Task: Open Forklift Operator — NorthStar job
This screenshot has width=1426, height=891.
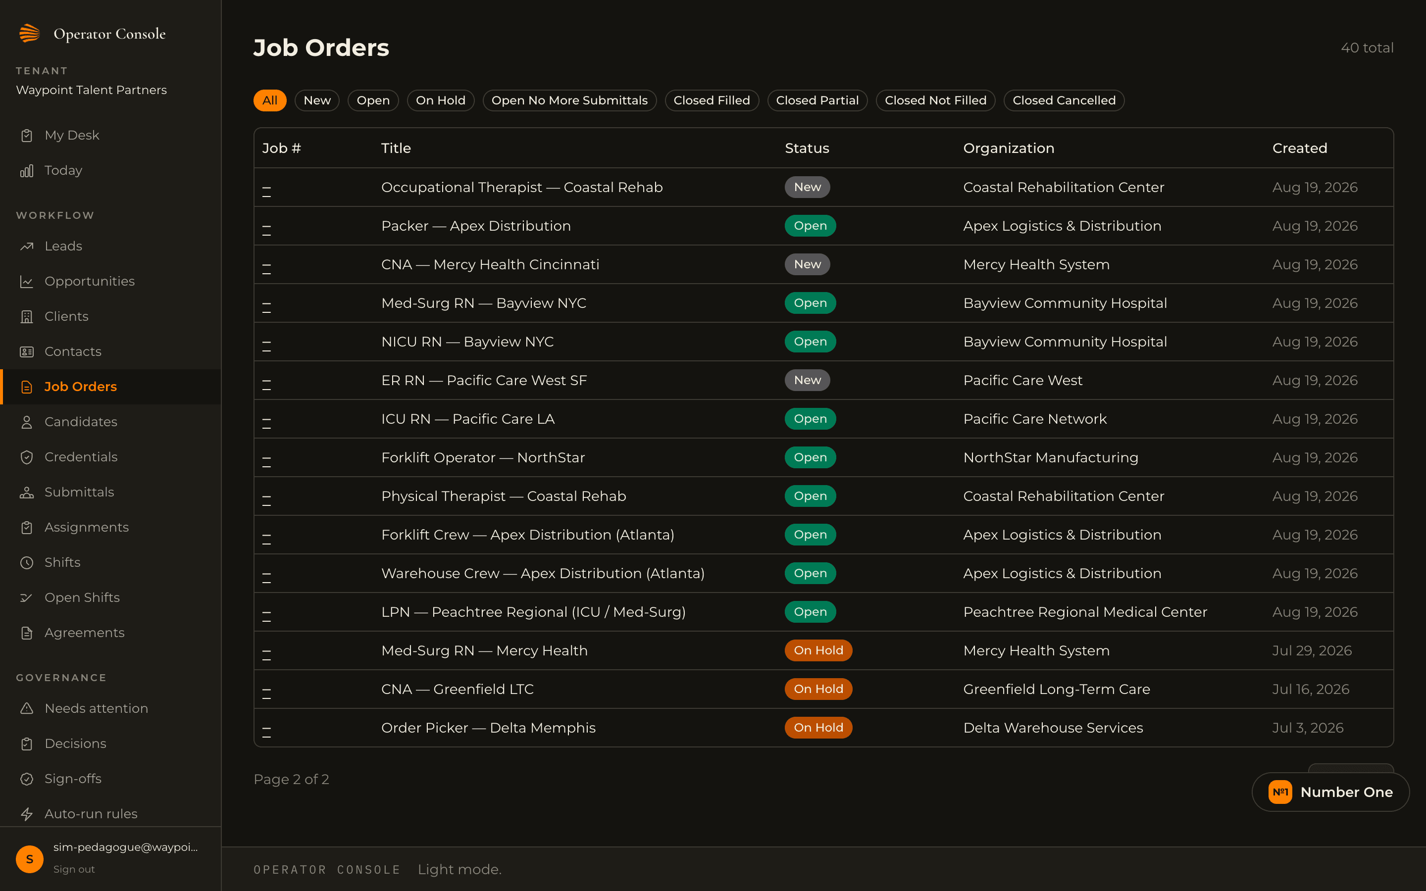Action: [823, 457]
